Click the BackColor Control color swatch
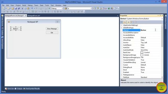The image size is (168, 94). [142, 52]
